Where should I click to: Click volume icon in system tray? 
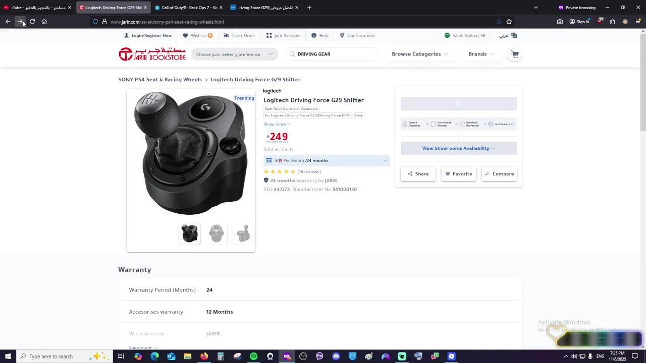[x=574, y=356]
